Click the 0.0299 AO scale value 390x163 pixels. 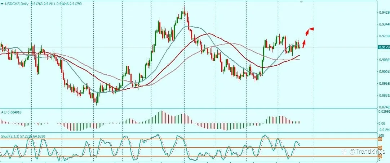tap(384, 112)
